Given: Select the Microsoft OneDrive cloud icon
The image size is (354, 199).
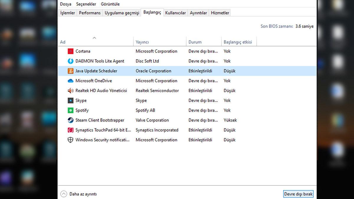Looking at the screenshot, I should click(x=70, y=80).
